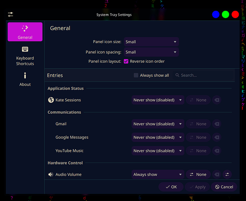The height and width of the screenshot is (201, 246).
Task: Click the Audio Volume speaker icon
Action: (x=51, y=174)
